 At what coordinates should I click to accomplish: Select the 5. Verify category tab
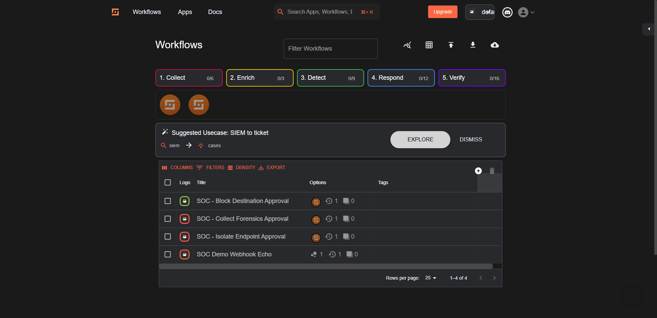472,78
